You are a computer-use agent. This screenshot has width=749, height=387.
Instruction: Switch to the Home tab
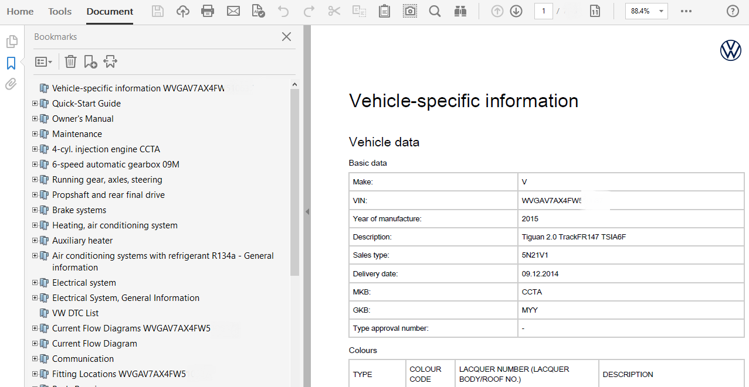(x=20, y=12)
